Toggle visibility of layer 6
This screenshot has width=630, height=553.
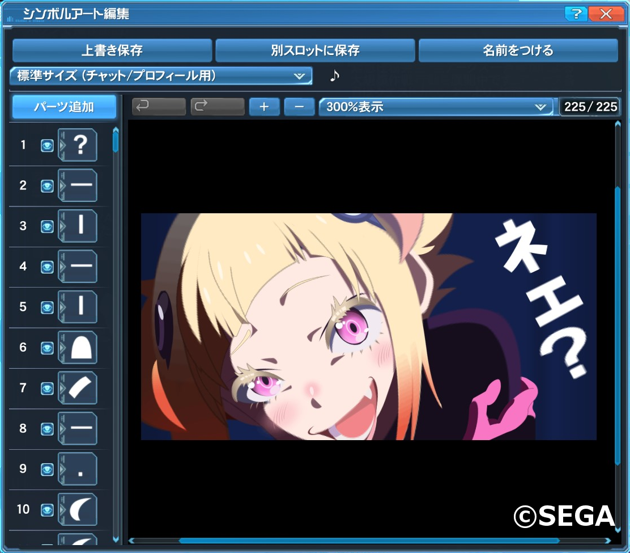click(47, 348)
